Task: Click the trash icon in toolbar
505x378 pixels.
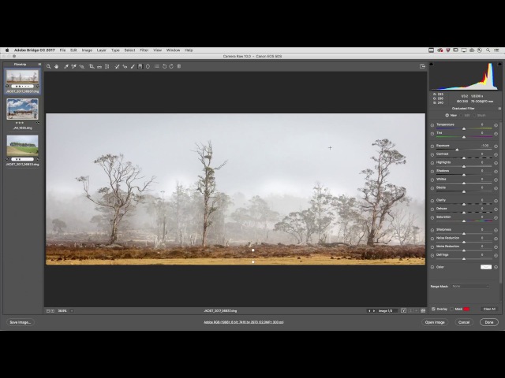Action: point(179,66)
